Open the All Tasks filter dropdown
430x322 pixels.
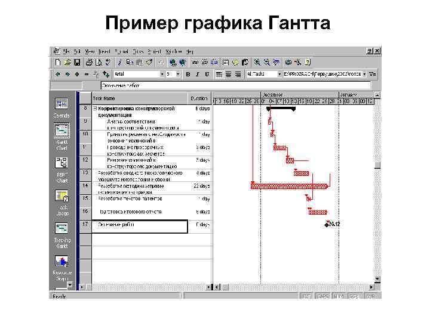279,74
